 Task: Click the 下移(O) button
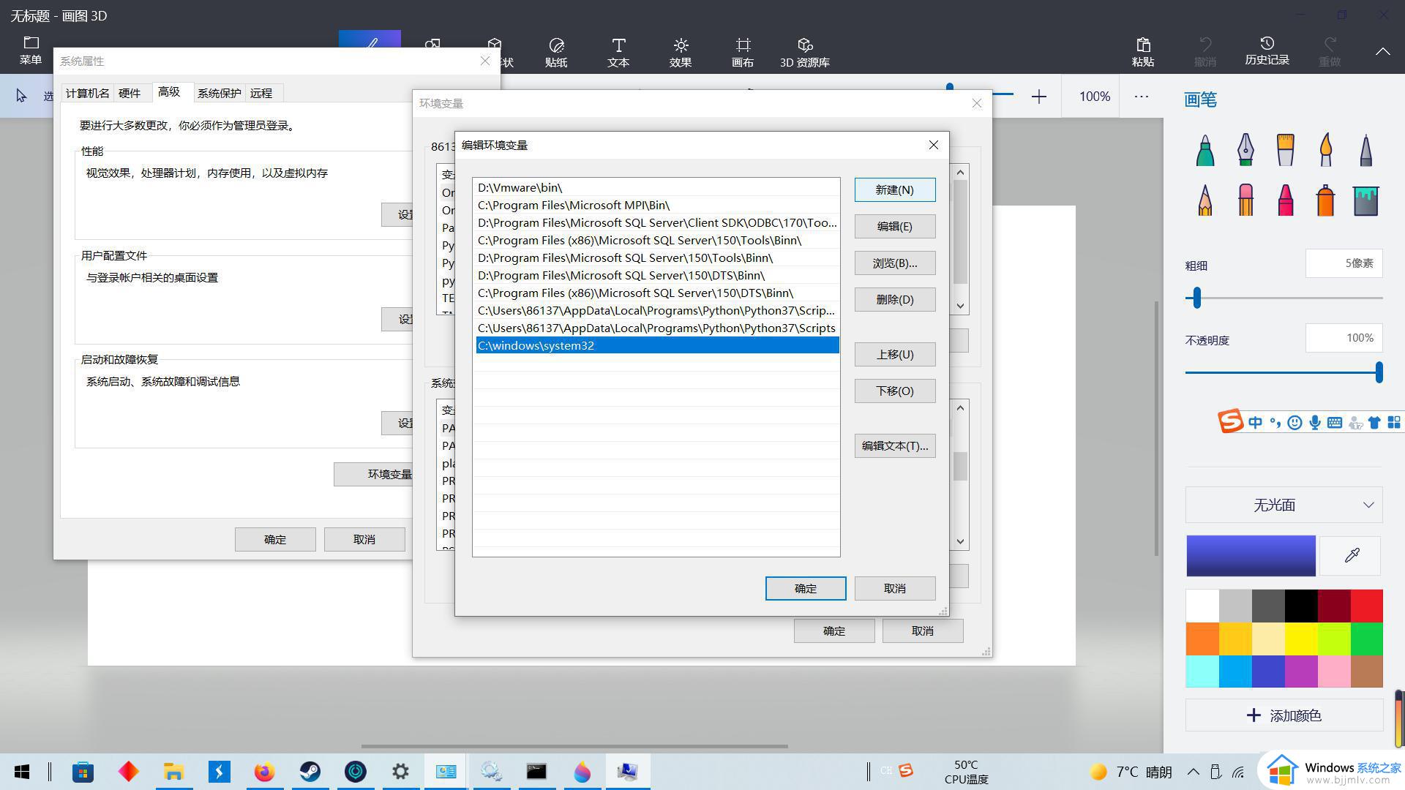[x=894, y=391]
